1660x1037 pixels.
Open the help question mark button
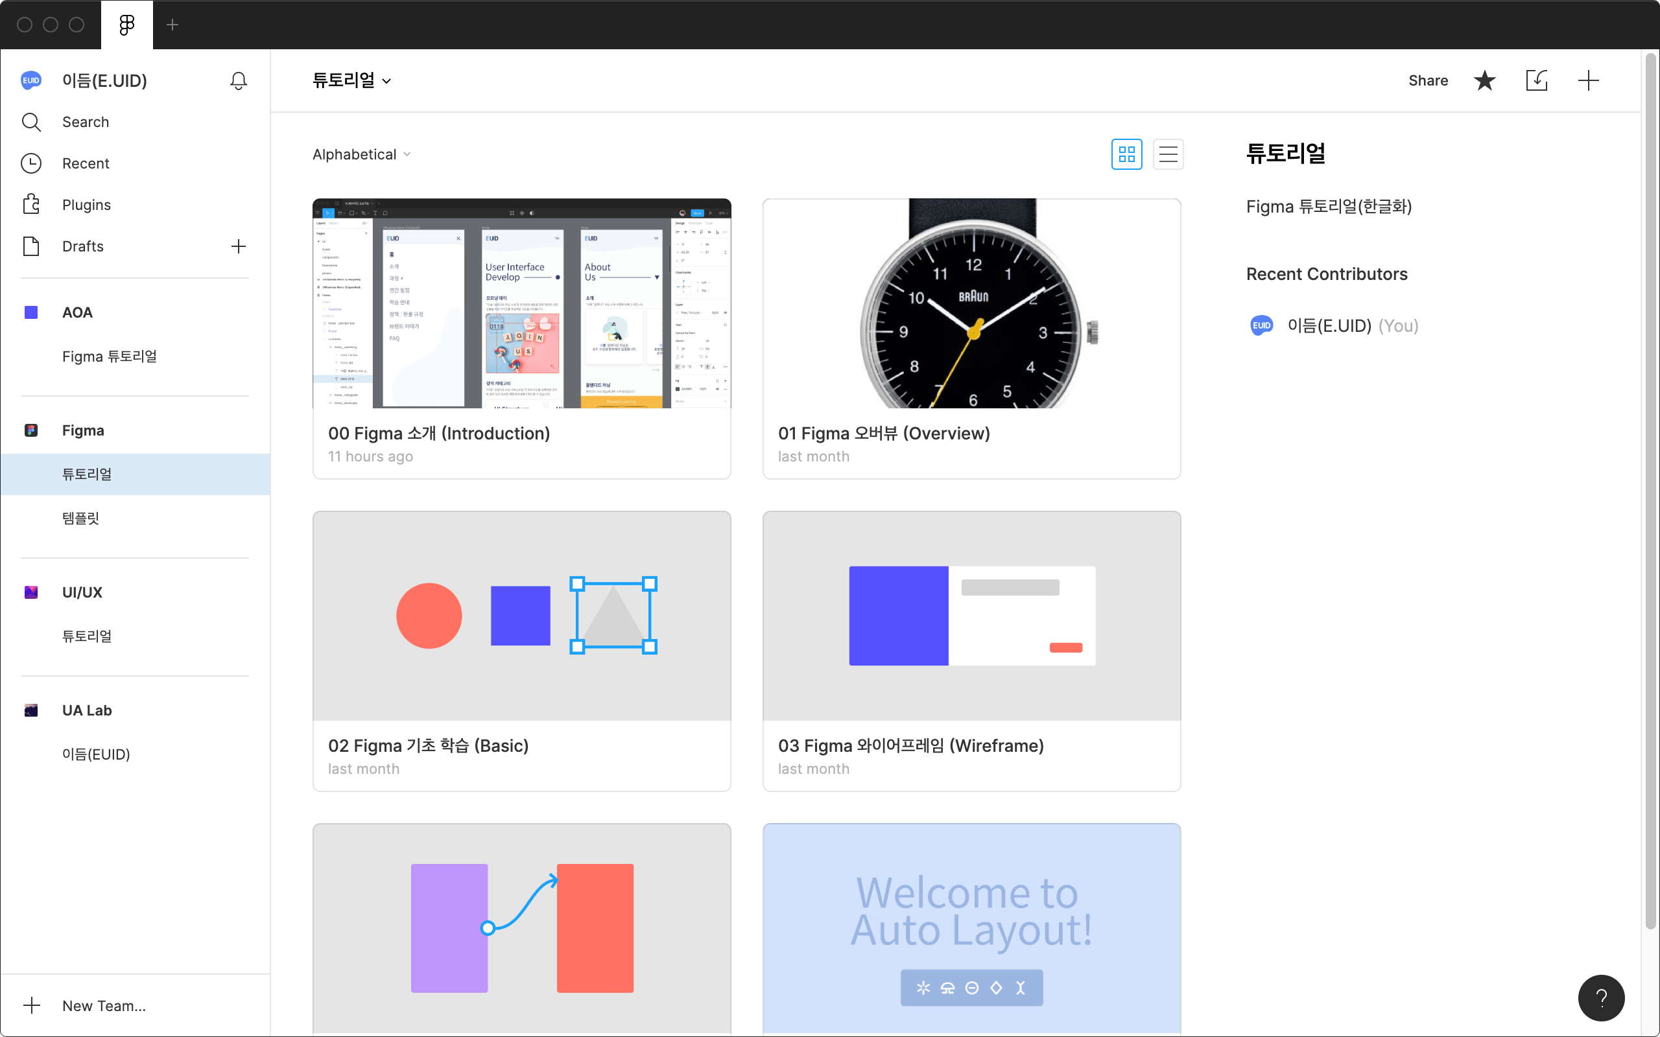click(1601, 997)
